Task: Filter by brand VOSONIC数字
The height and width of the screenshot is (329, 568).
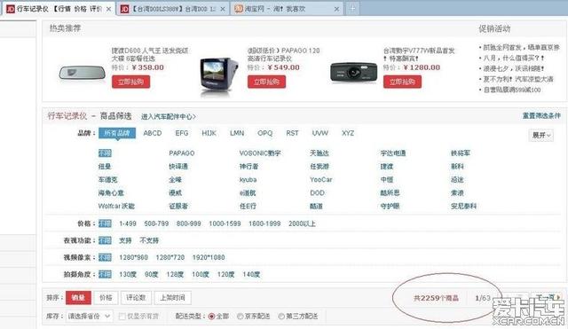Action: click(260, 153)
